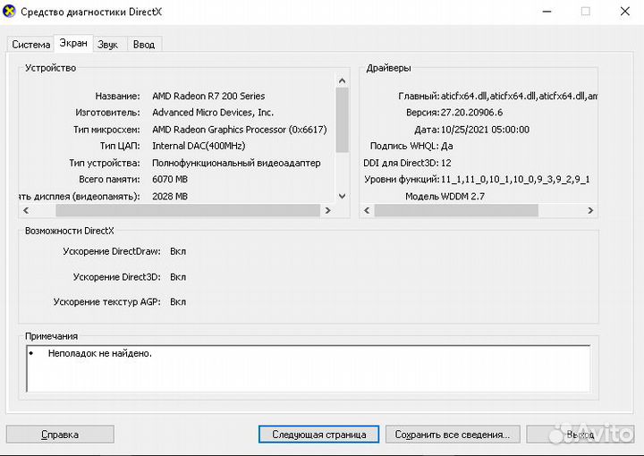
Task: Click the Устройство horizontal scrollbar thumb
Action: click(187, 211)
